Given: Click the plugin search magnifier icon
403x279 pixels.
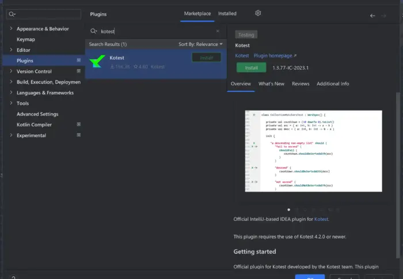Looking at the screenshot, I should pyautogui.click(x=93, y=31).
